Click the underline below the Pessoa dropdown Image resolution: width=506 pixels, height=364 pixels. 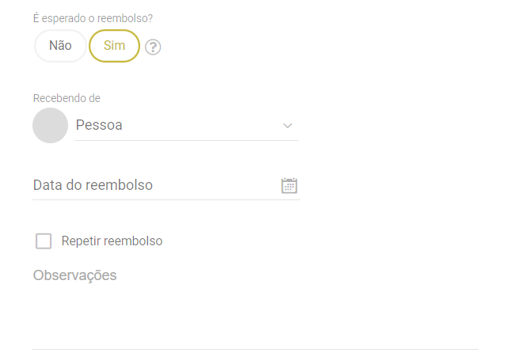tap(186, 141)
